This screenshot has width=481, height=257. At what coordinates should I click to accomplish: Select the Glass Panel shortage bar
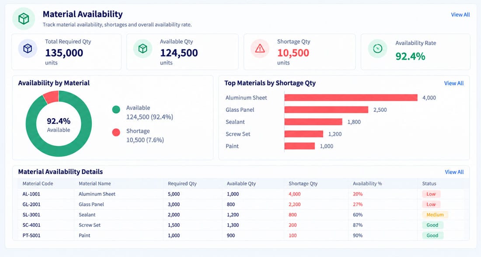coord(326,110)
